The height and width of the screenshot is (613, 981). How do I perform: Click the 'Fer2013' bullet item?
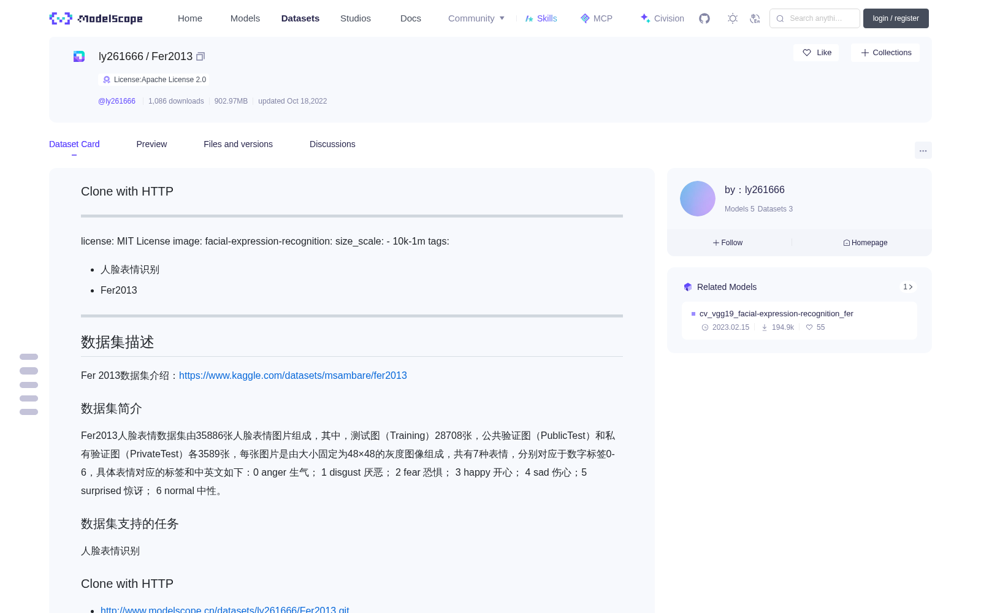[119, 290]
